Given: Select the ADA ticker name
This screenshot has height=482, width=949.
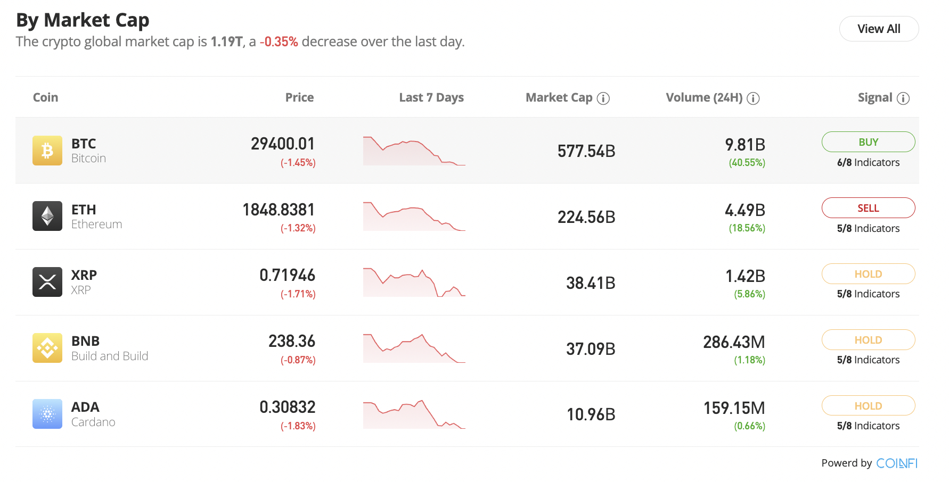Looking at the screenshot, I should 85,407.
